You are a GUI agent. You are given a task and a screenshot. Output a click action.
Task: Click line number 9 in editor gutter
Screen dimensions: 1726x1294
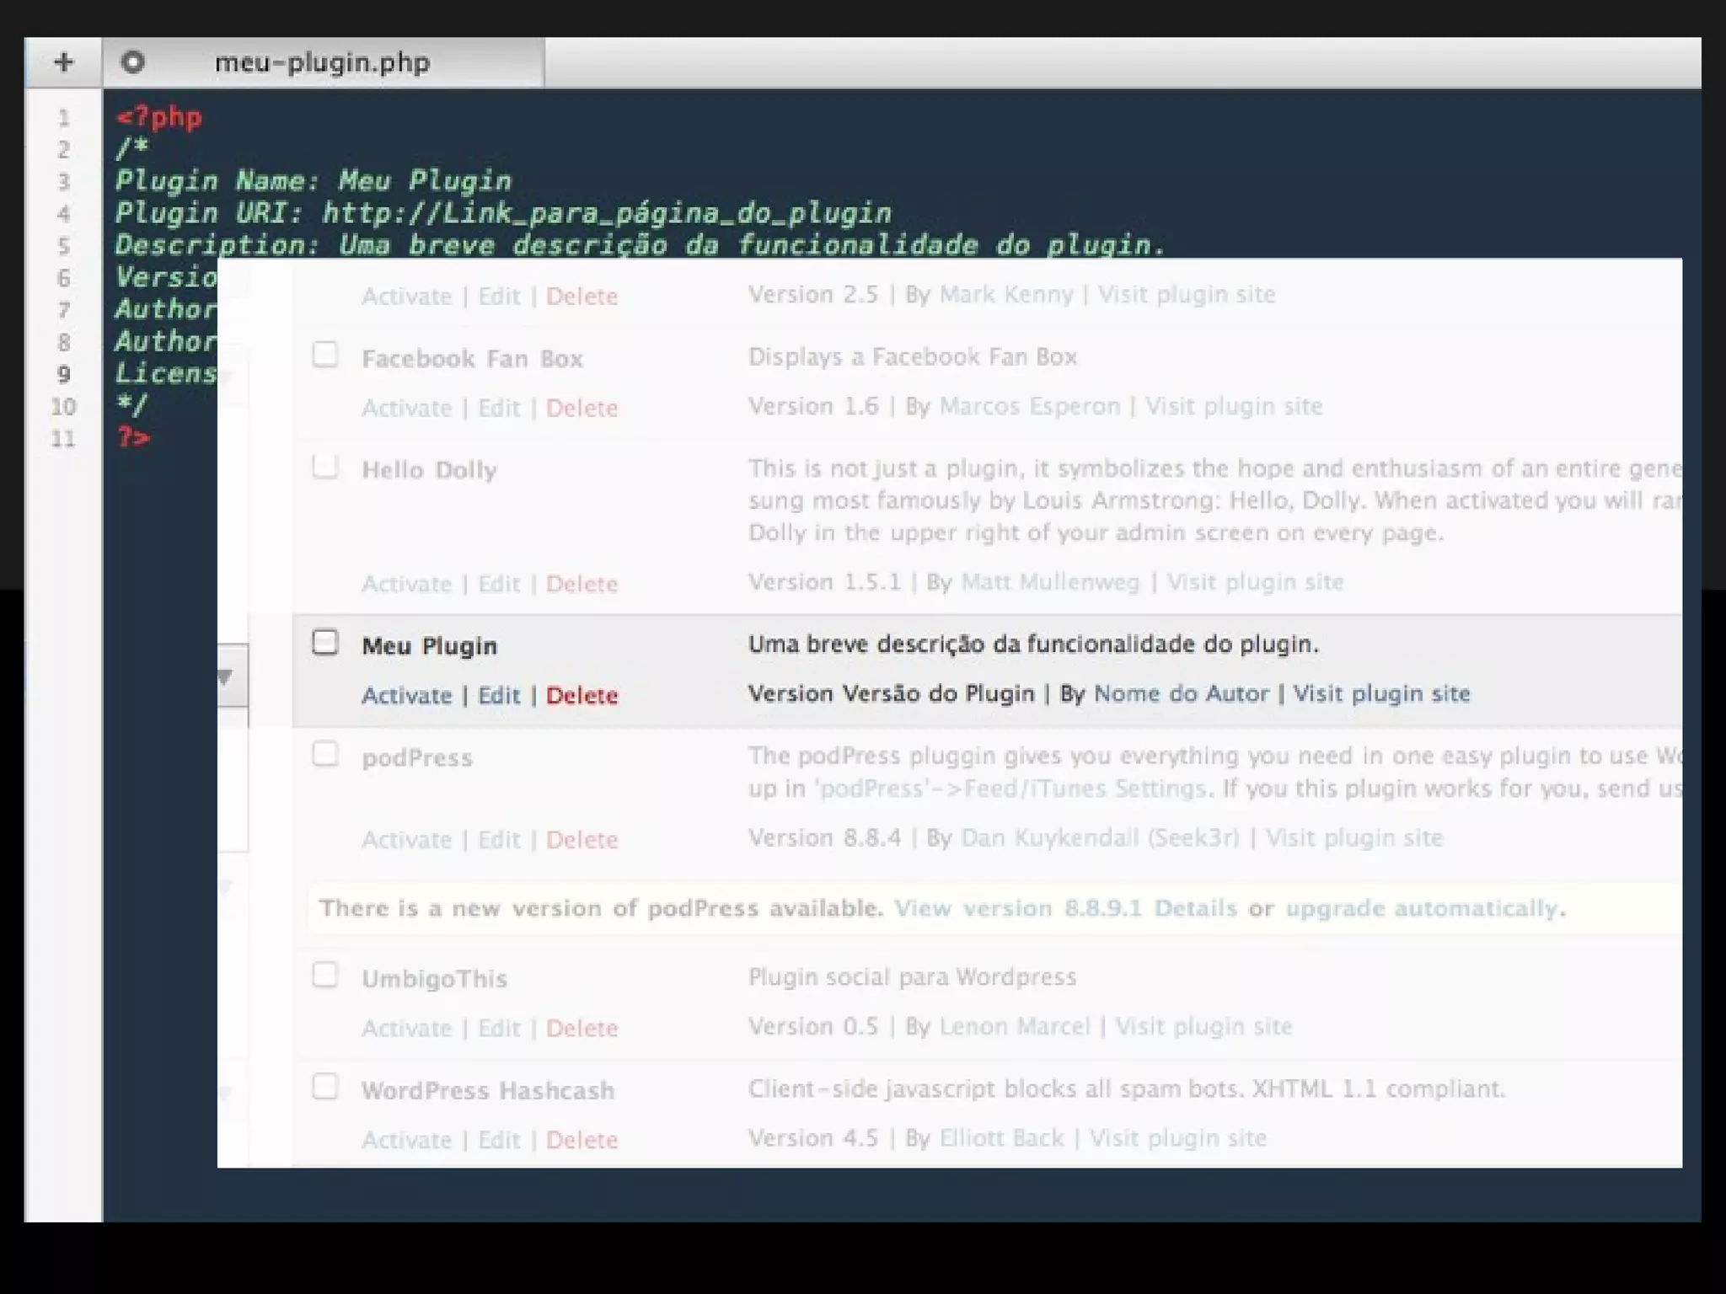click(x=64, y=374)
